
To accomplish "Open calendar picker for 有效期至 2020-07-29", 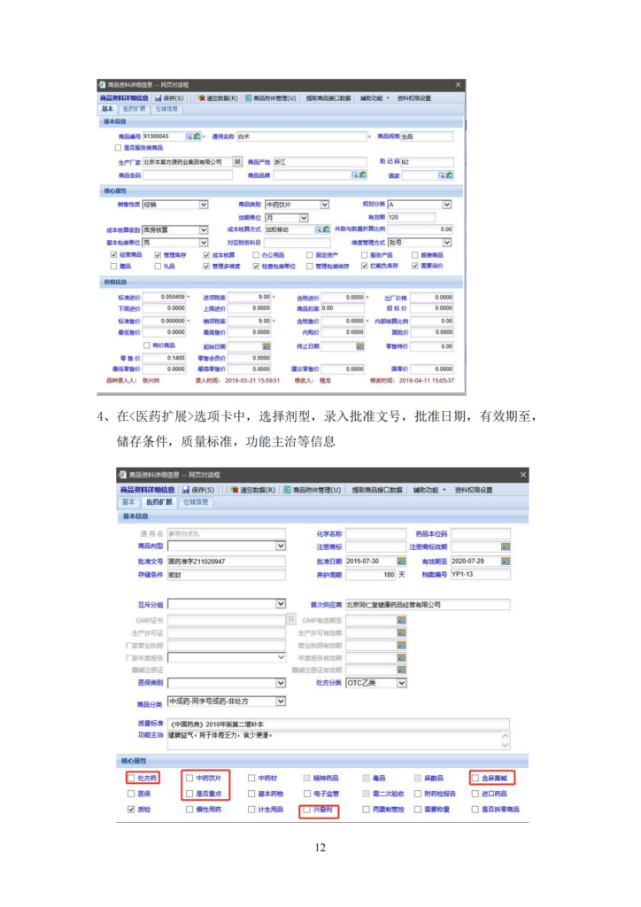I will [506, 561].
